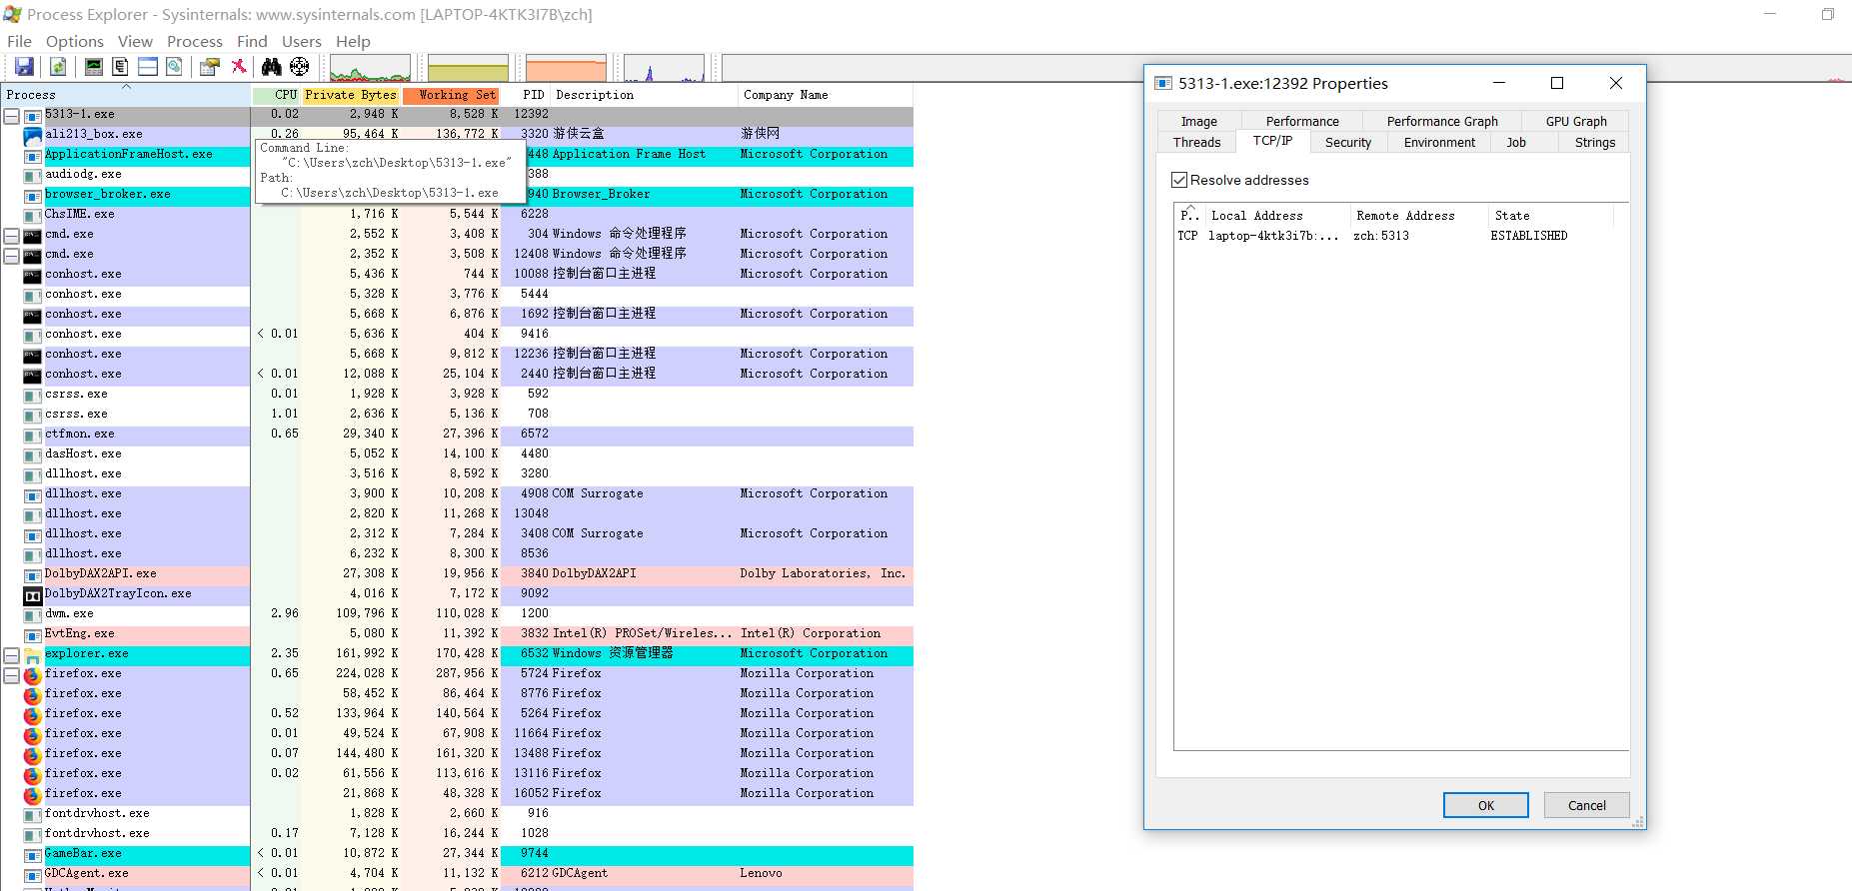Select the ESTABLISHED TCP connection row
This screenshot has height=891, width=1852.
click(x=1400, y=236)
